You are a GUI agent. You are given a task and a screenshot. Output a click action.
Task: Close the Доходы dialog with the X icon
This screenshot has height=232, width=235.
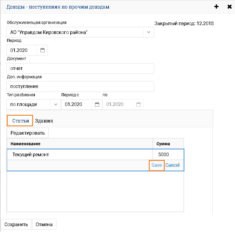click(229, 6)
